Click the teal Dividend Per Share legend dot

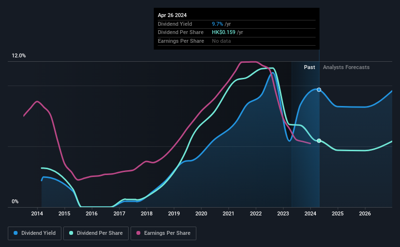click(71, 233)
